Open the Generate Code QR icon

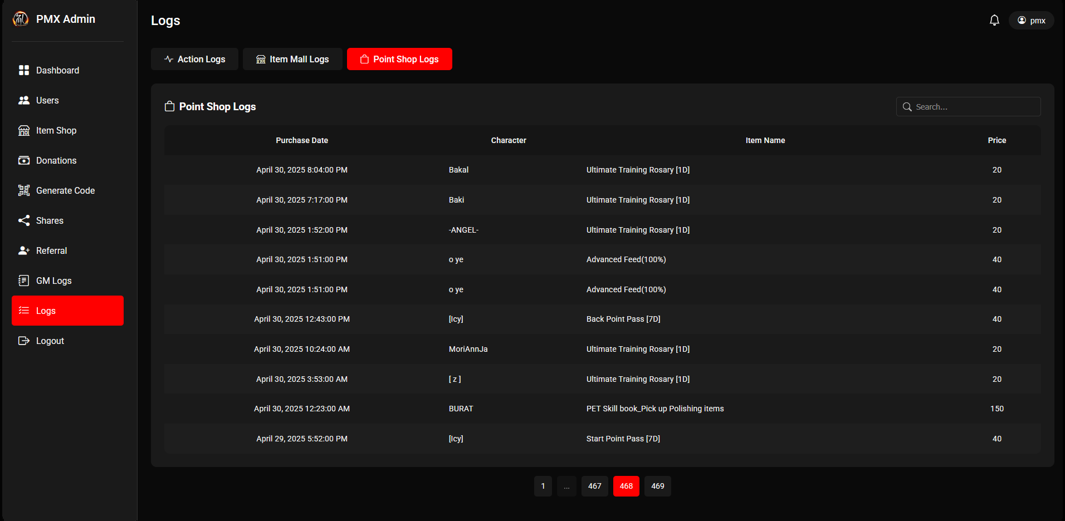[24, 190]
